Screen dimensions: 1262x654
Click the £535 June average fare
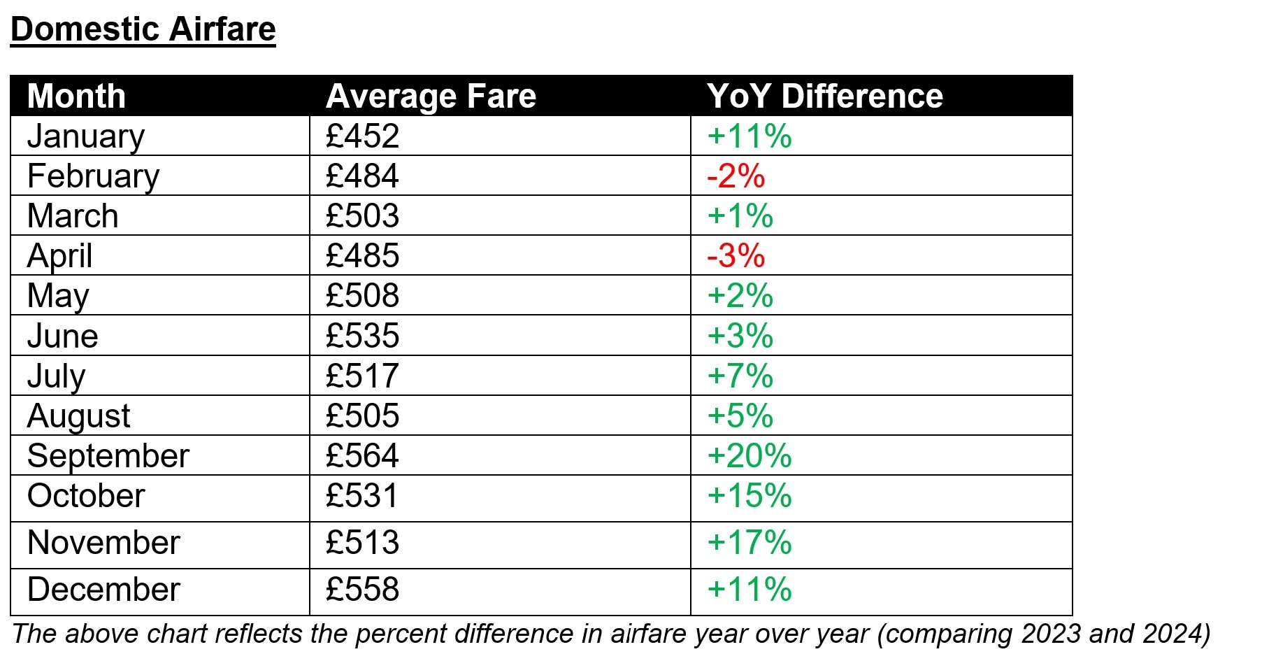tap(362, 336)
